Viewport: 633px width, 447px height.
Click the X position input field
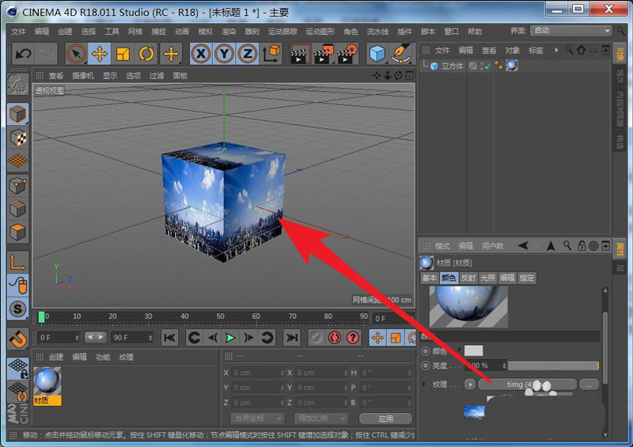(257, 373)
